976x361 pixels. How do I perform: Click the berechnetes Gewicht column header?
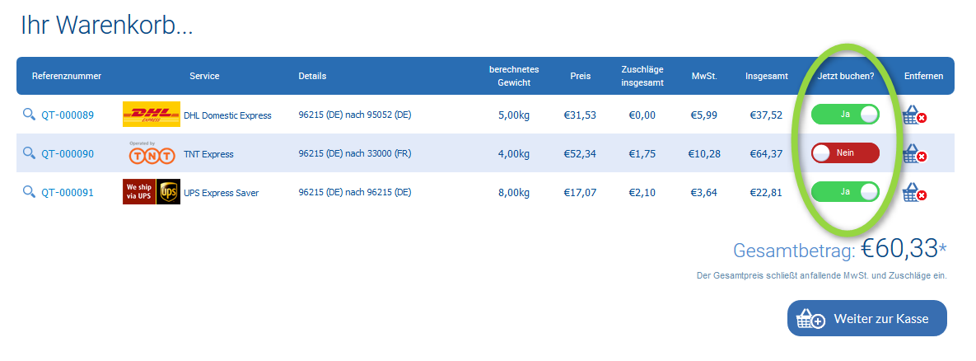point(513,76)
